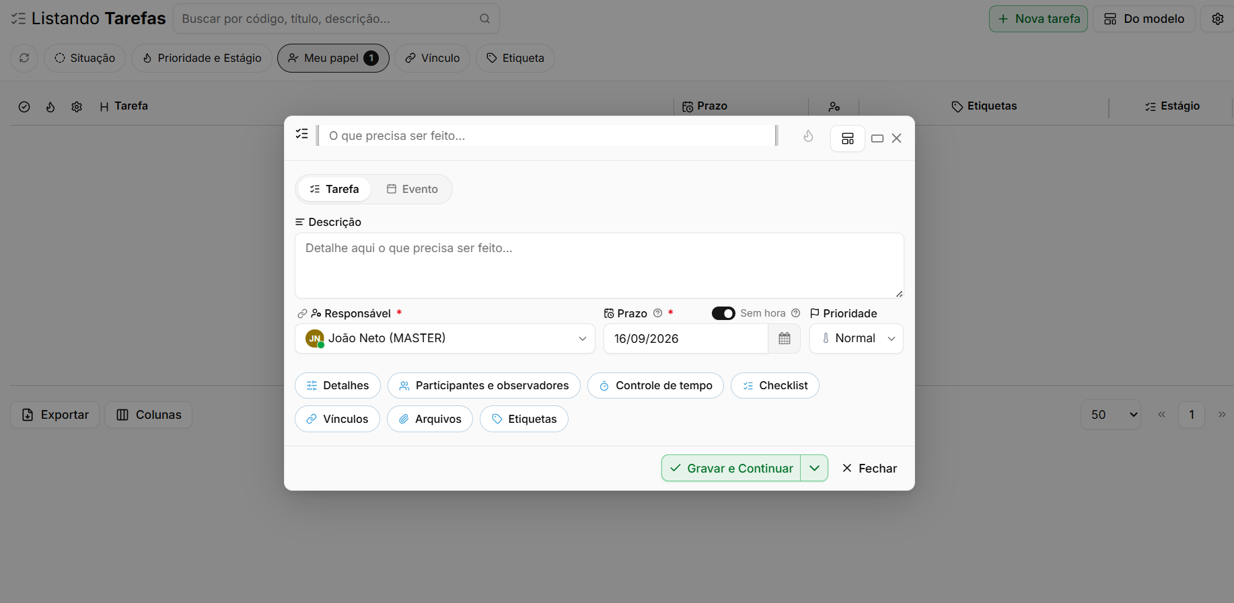Screen dimensions: 1234x603
Task: Open the Situação filter
Action: tap(85, 58)
